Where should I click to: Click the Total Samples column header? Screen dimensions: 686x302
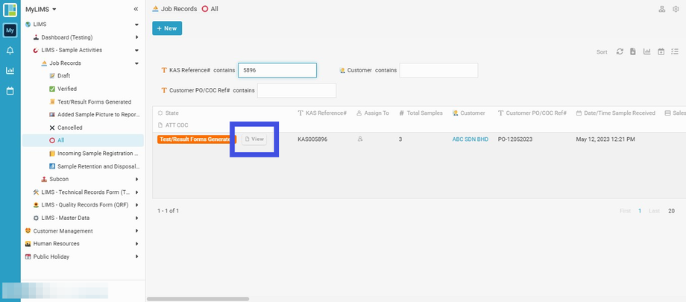click(x=421, y=113)
